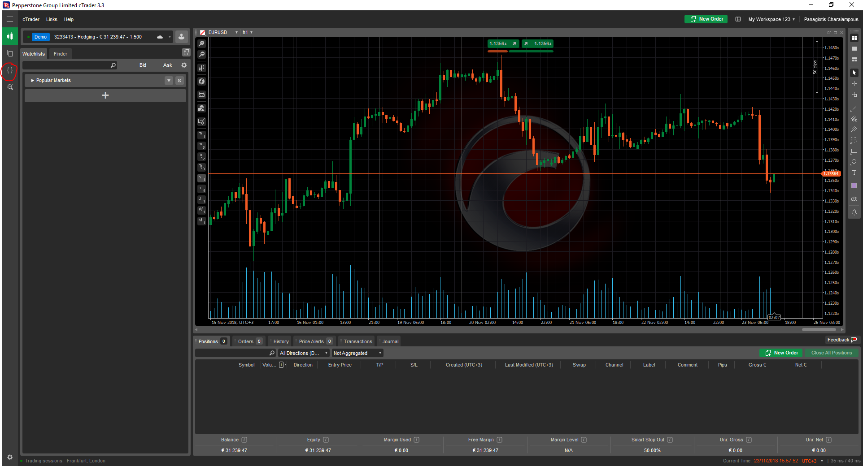
Task: Choose the market snapshot cursor tool
Action: 854,95
